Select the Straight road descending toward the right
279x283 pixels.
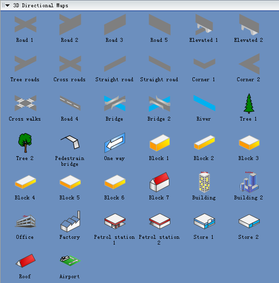pyautogui.click(x=160, y=64)
